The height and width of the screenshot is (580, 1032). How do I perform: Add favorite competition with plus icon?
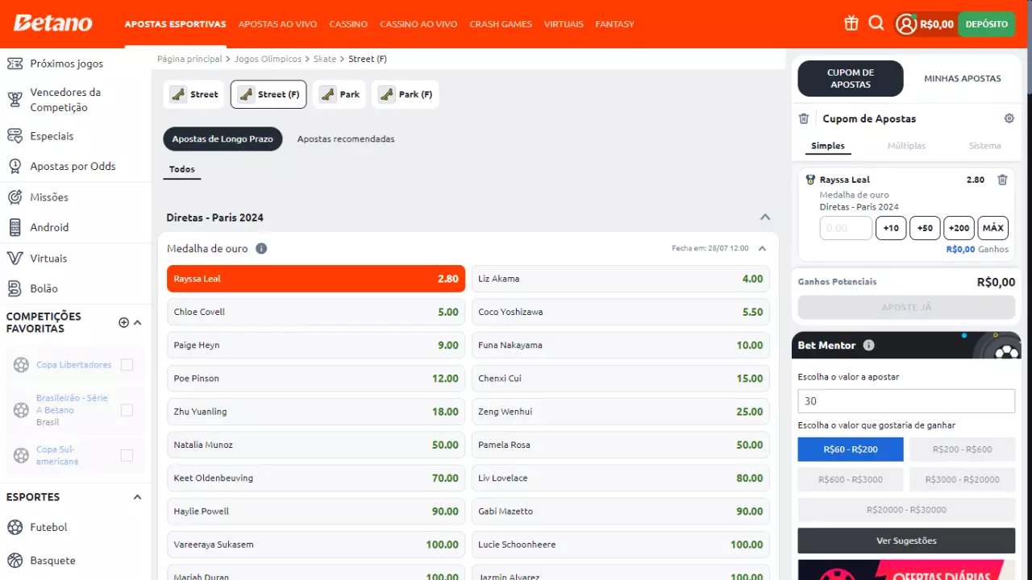(123, 322)
